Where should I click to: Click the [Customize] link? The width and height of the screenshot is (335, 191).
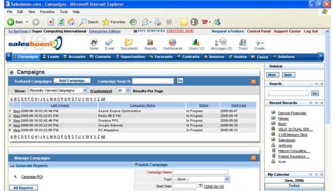pyautogui.click(x=101, y=91)
